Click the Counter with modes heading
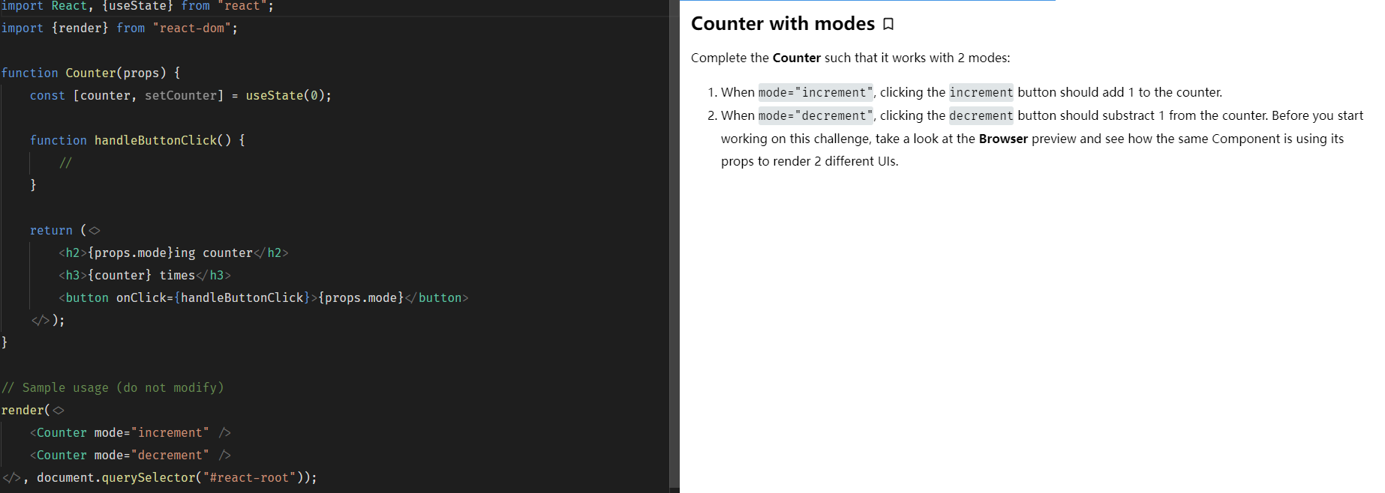Image resolution: width=1385 pixels, height=493 pixels. coord(783,24)
